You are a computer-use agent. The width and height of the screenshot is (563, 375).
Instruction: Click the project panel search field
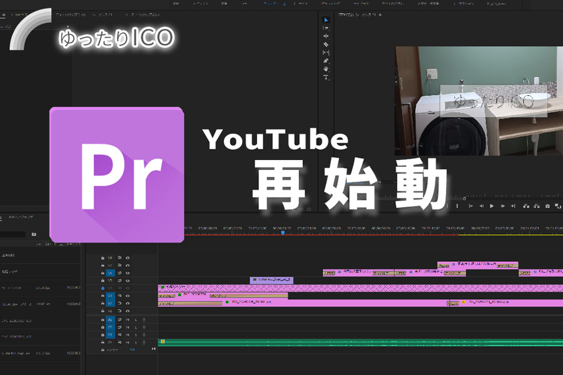coord(13,234)
